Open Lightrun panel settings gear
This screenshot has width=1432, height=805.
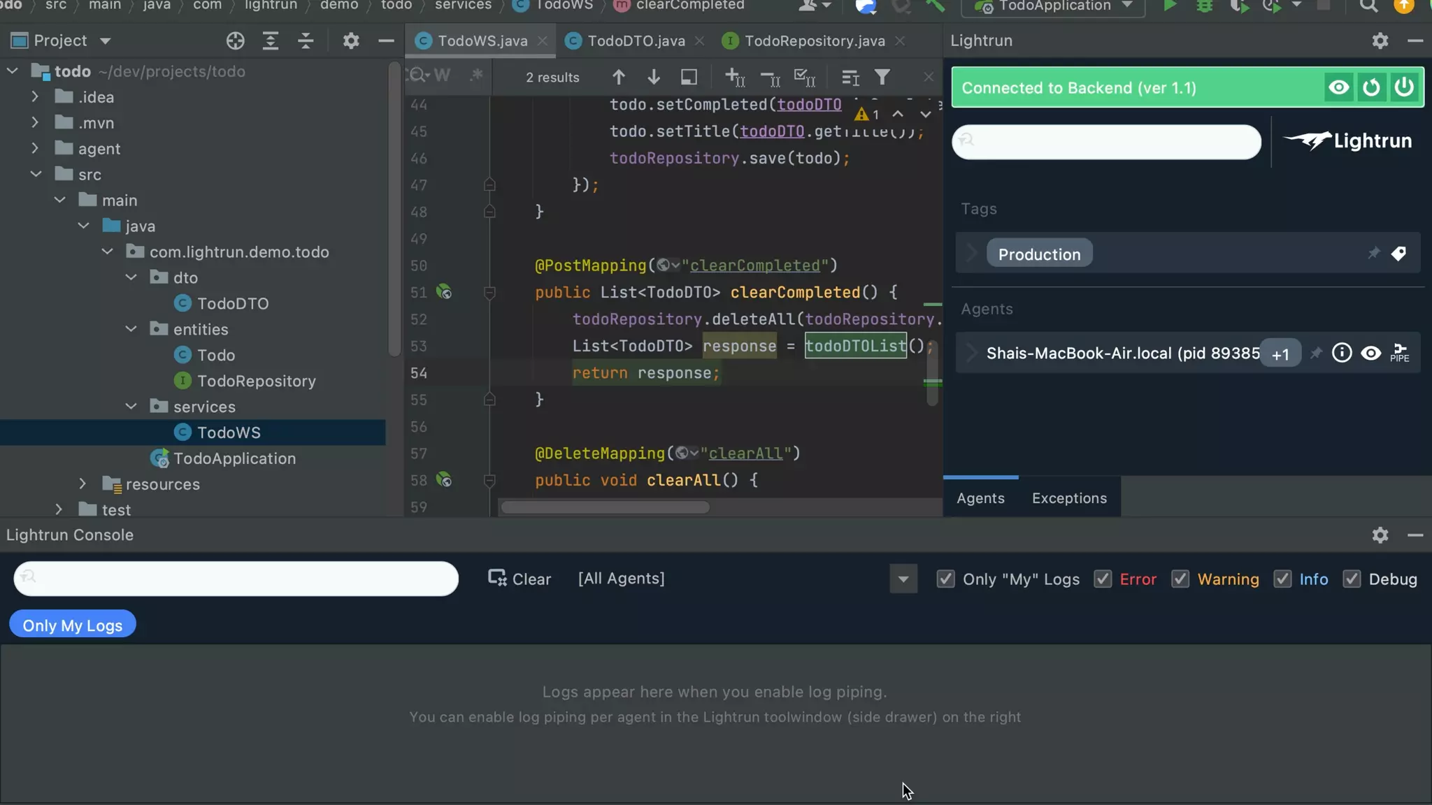[x=1380, y=41]
